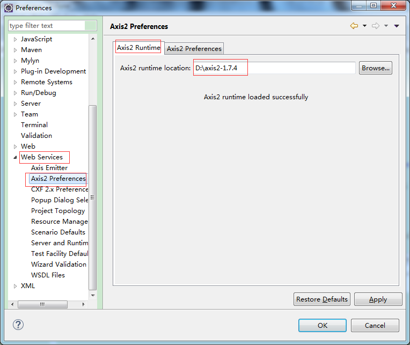Click the horizontal scroll right arrow

pos(83,304)
